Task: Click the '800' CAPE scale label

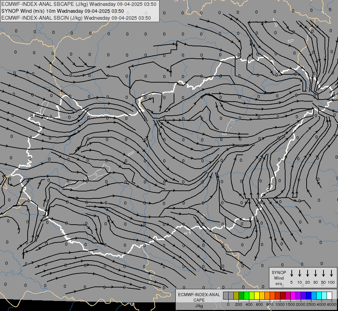Action: tap(270, 304)
